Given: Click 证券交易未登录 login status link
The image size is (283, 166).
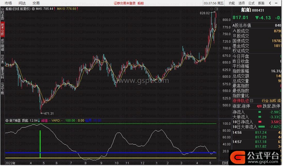Looking at the screenshot, I should [124, 3].
